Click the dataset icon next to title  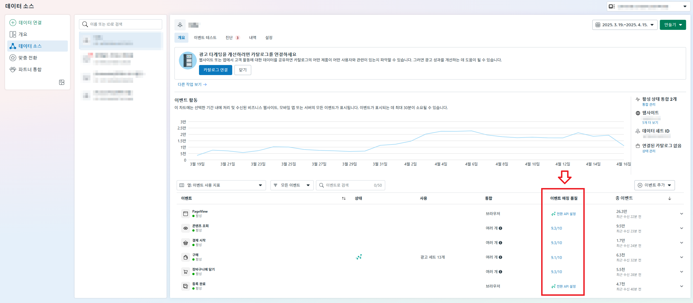click(x=180, y=25)
